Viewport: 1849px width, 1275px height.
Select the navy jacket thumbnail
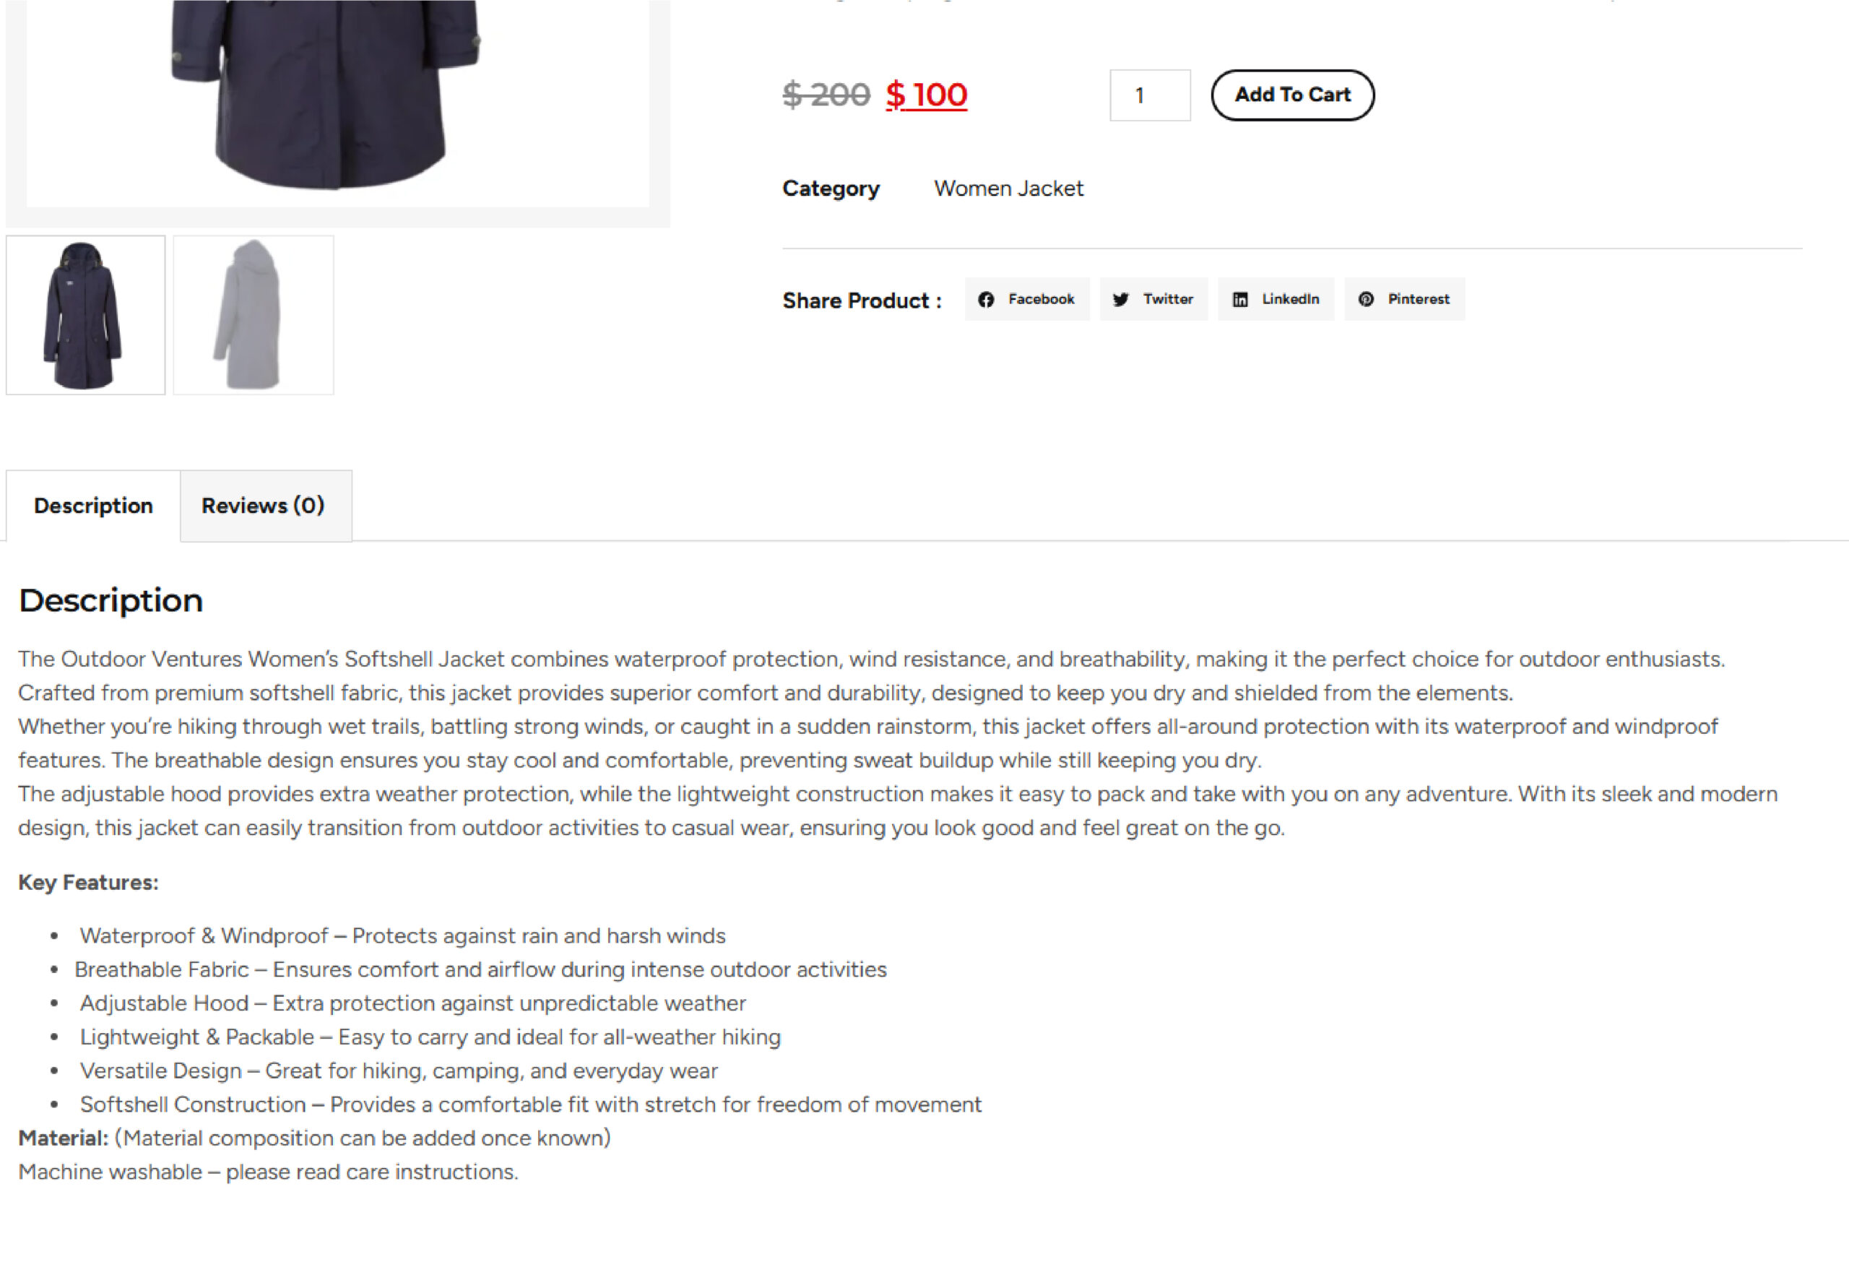point(85,315)
